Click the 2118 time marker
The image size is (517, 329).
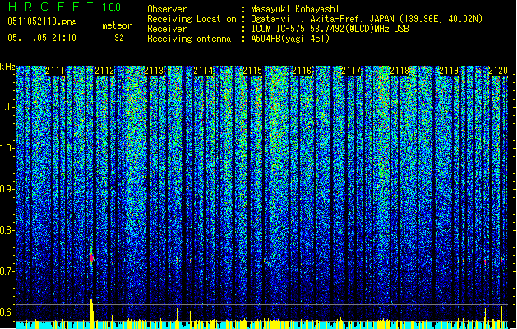[400, 71]
